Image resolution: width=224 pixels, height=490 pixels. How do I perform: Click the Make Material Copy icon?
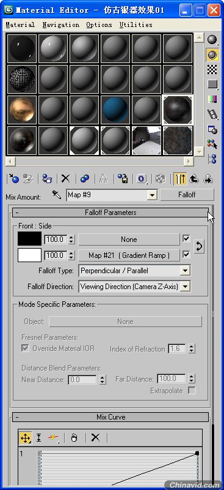[84, 178]
